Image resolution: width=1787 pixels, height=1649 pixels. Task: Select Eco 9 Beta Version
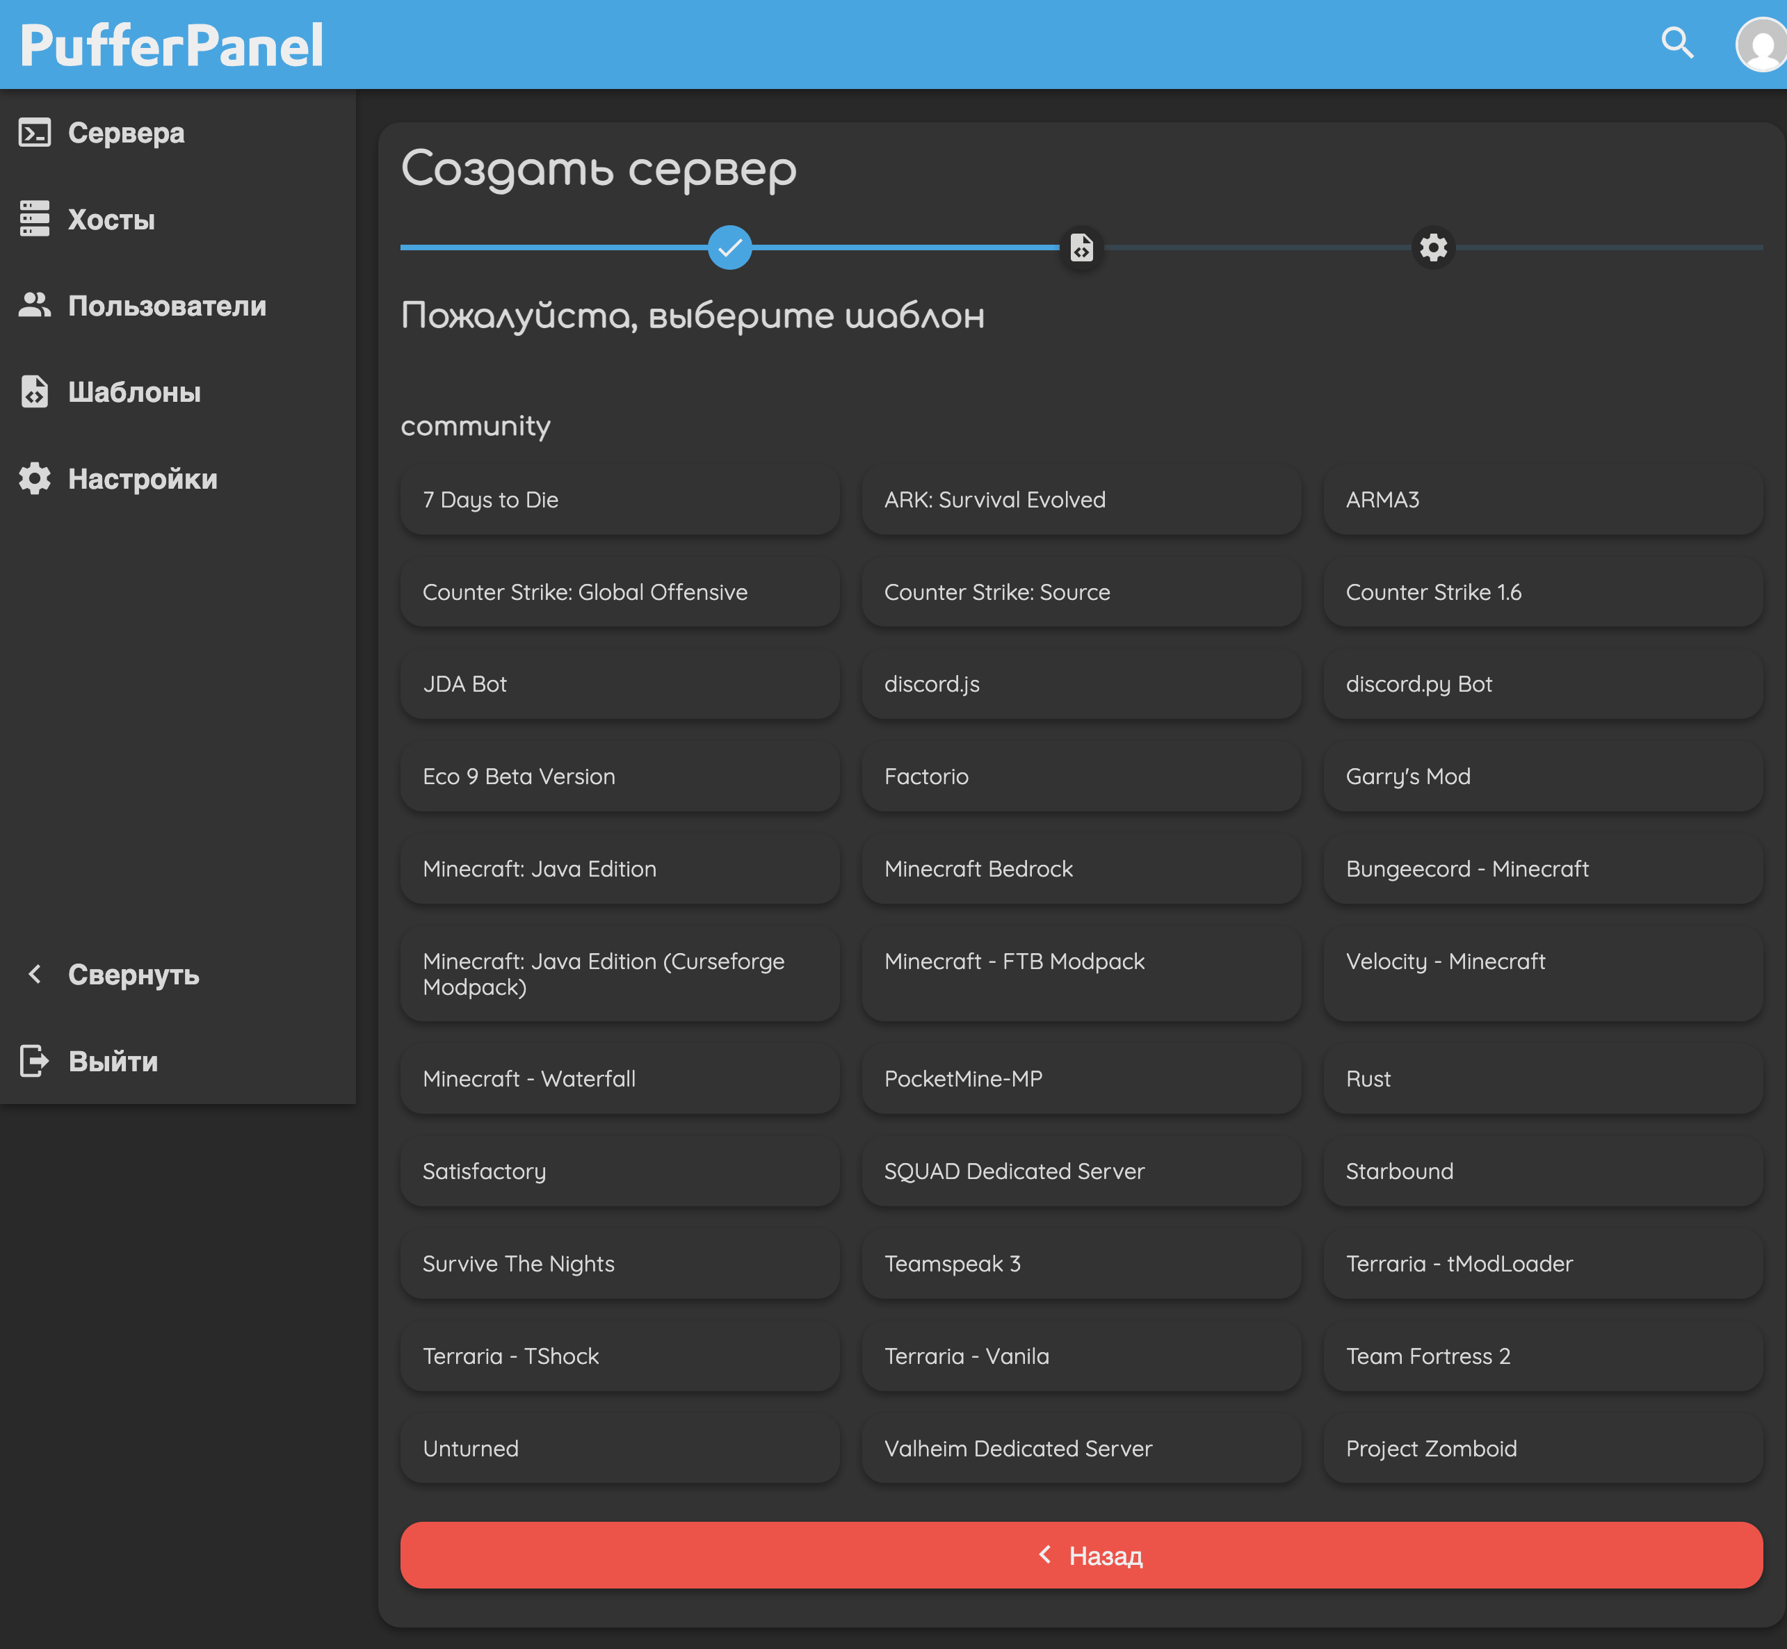[x=620, y=777]
